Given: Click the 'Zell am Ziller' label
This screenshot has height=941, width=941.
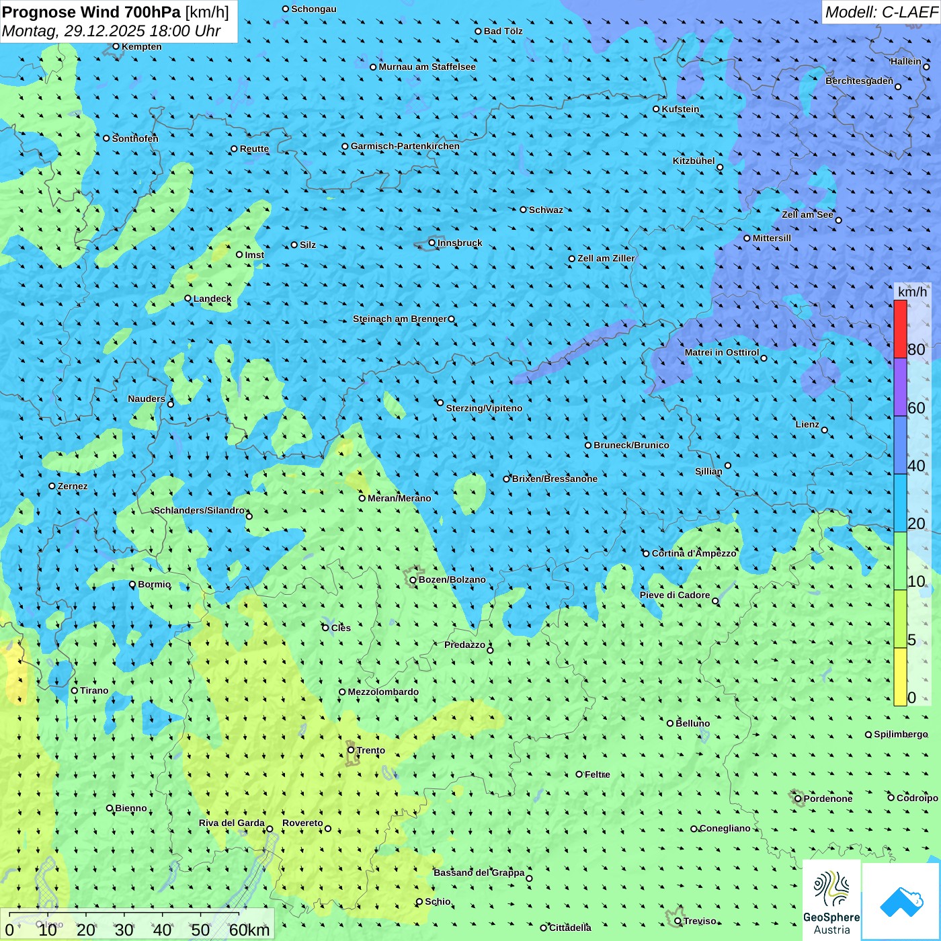Looking at the screenshot, I should (606, 258).
